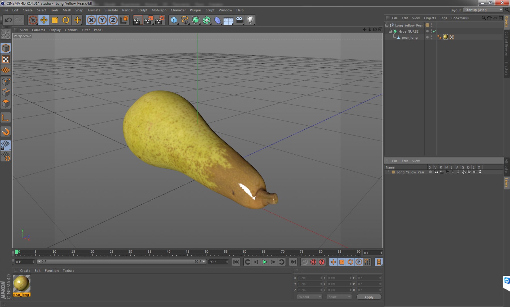Switch to Polygons mode
The width and height of the screenshot is (510, 307).
[6, 103]
